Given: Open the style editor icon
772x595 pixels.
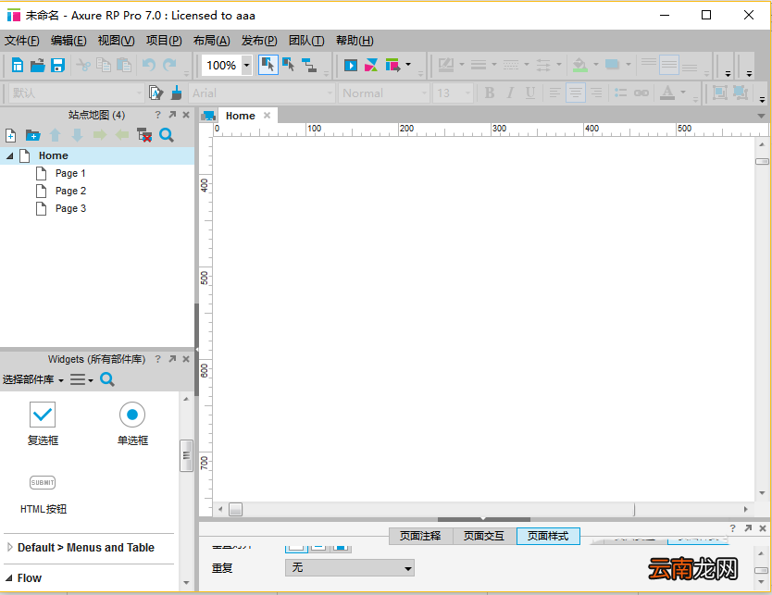Looking at the screenshot, I should click(x=156, y=93).
